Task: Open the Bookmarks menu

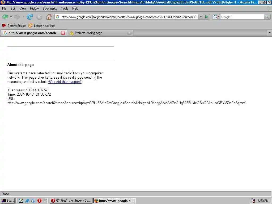Action: (x=50, y=8)
